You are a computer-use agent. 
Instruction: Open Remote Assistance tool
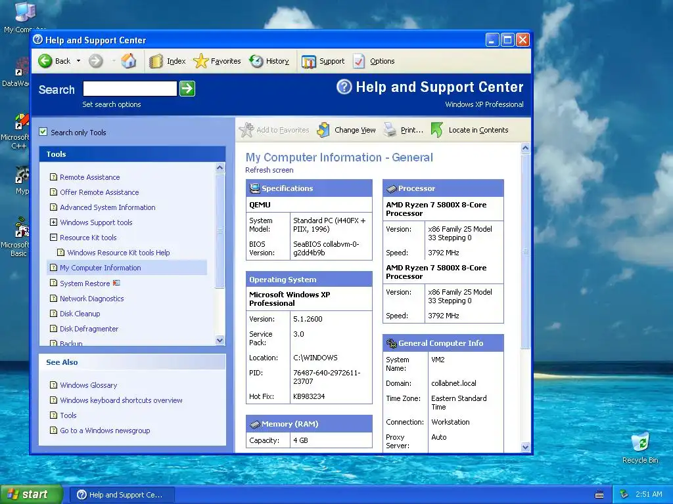89,177
